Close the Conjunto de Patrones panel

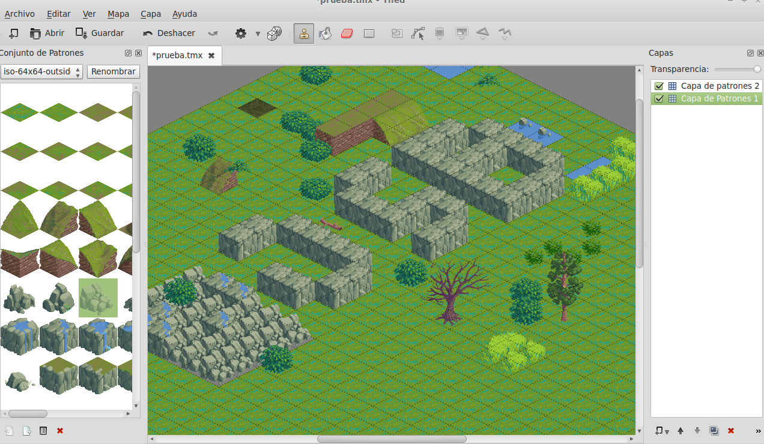[x=139, y=53]
